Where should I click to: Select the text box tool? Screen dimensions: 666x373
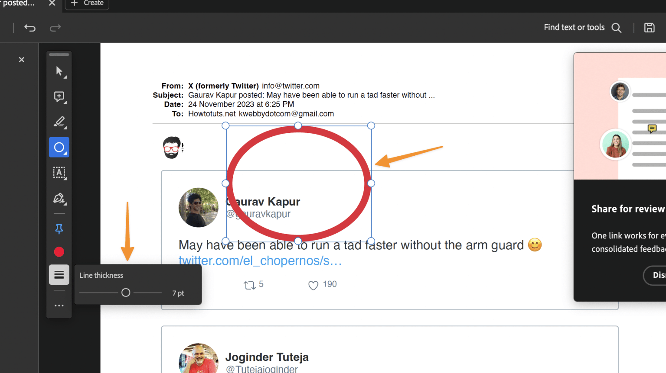coord(59,173)
